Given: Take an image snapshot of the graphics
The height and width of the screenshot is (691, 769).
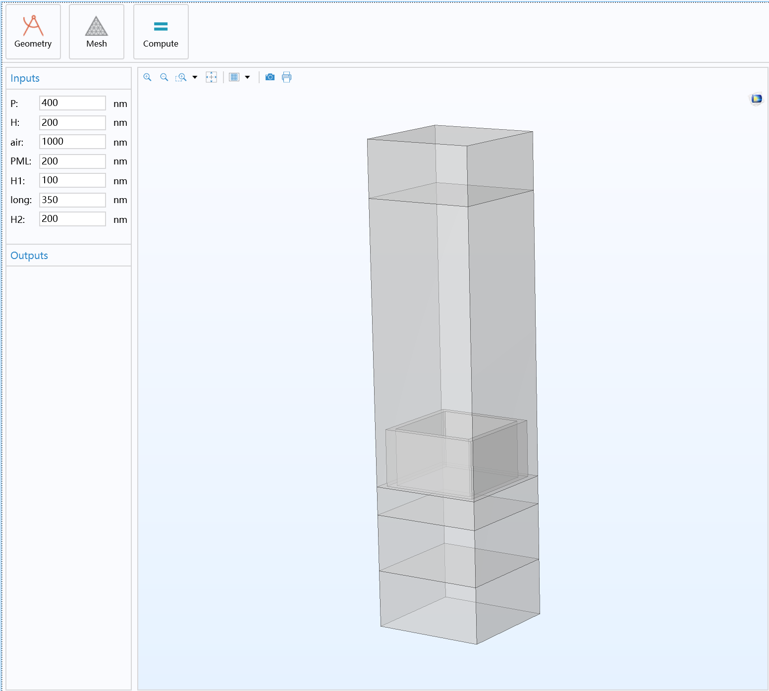Looking at the screenshot, I should pyautogui.click(x=270, y=77).
